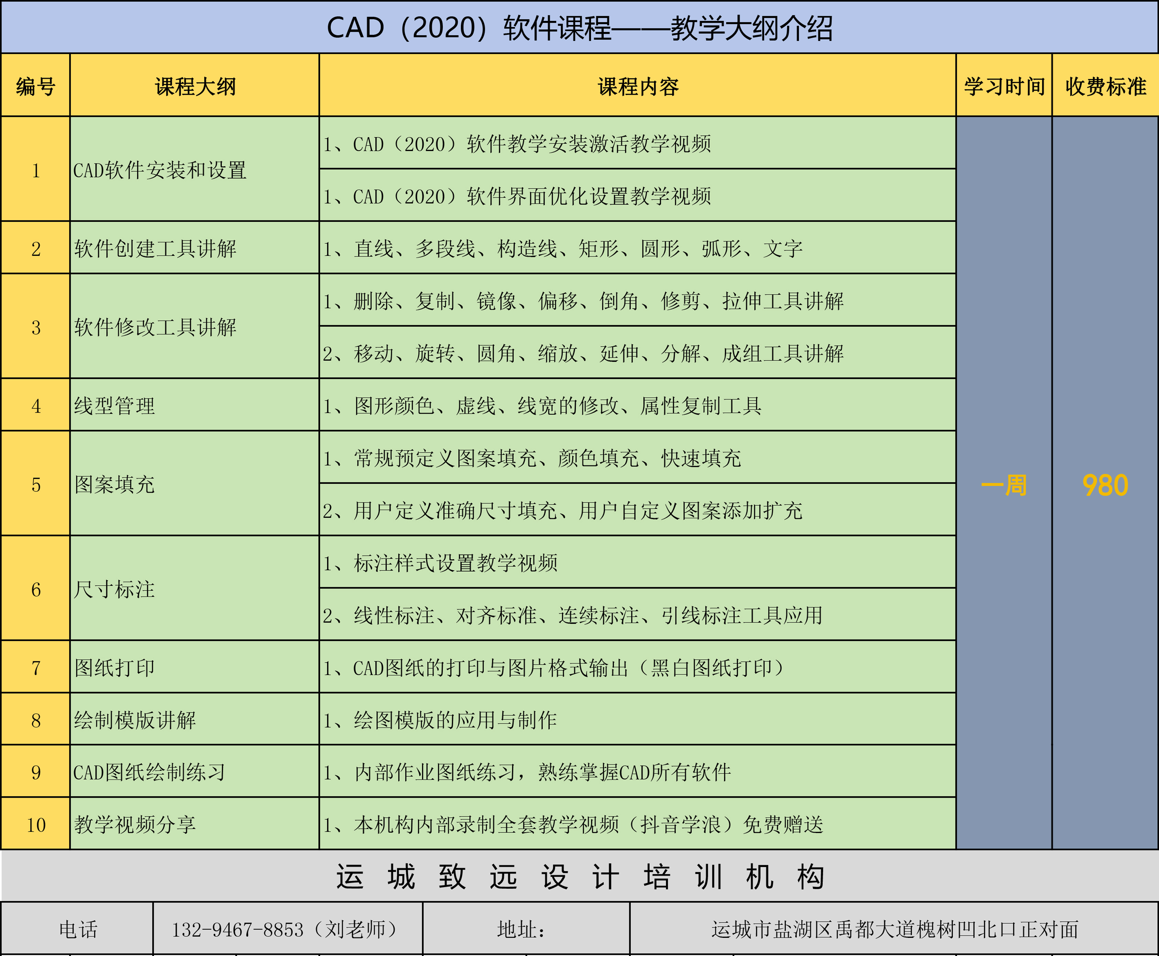Click the 线型管理 cell
The image size is (1159, 956).
[x=114, y=406]
